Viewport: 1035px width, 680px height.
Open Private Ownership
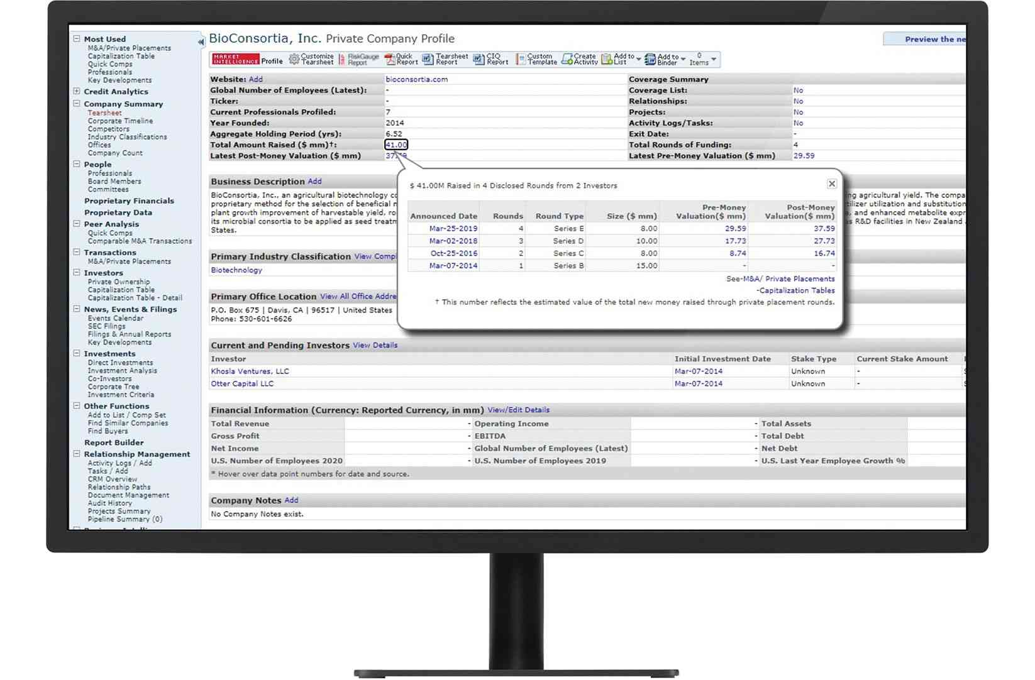pos(119,282)
